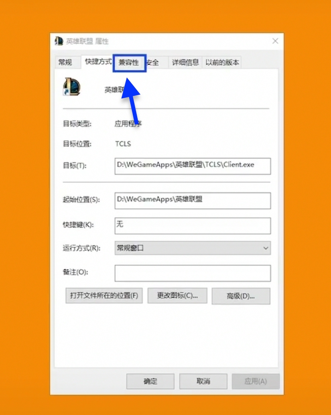
Task: Click inside the 目标 path field
Action: point(193,166)
